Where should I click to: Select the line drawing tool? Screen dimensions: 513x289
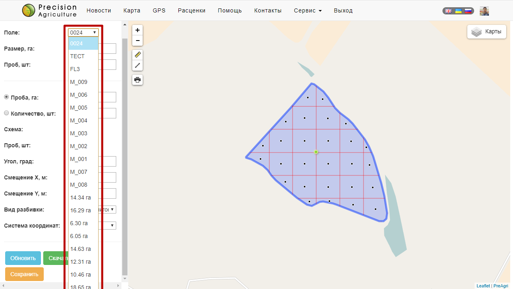tap(137, 65)
